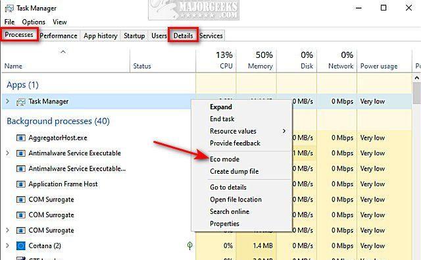Switch to the Processes tab
The width and height of the screenshot is (421, 260).
(x=19, y=35)
